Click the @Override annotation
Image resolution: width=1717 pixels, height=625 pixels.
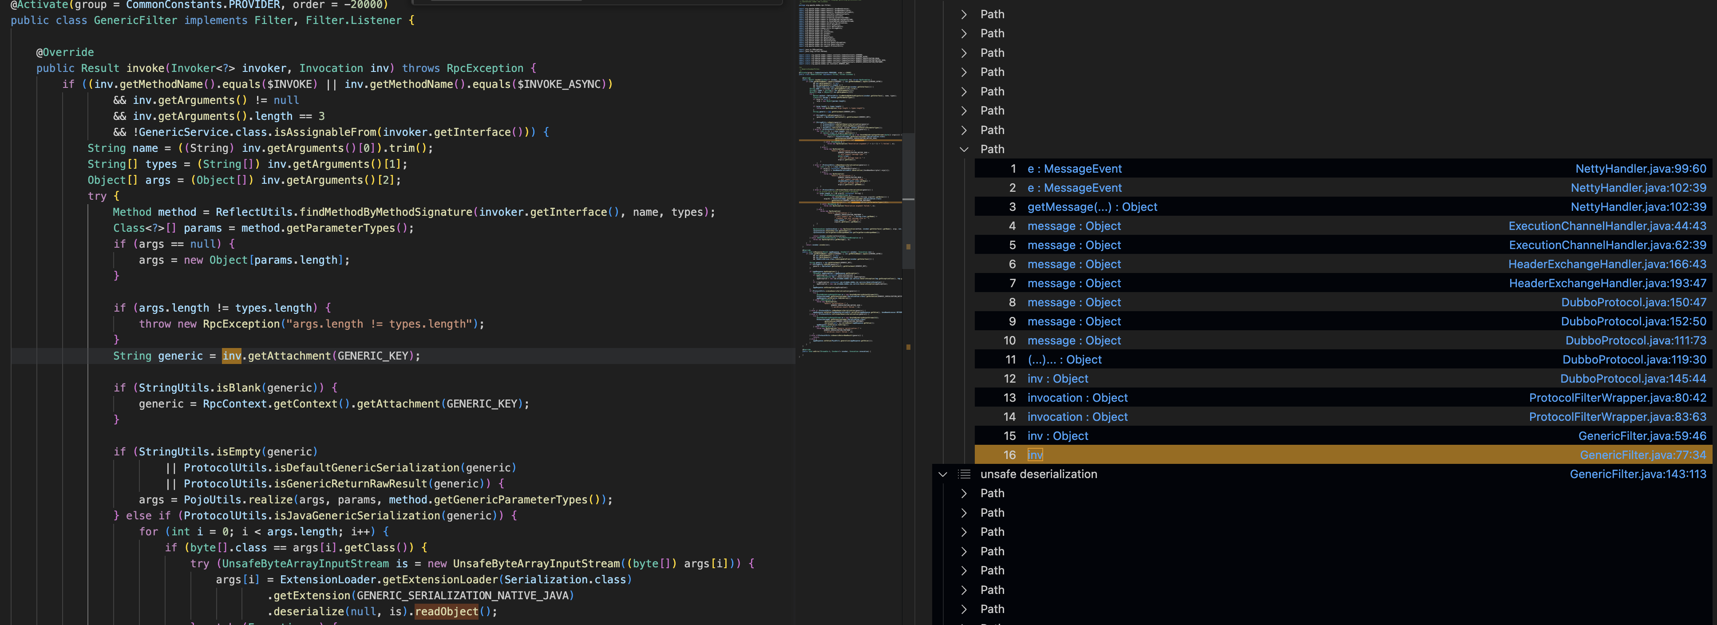coord(65,53)
